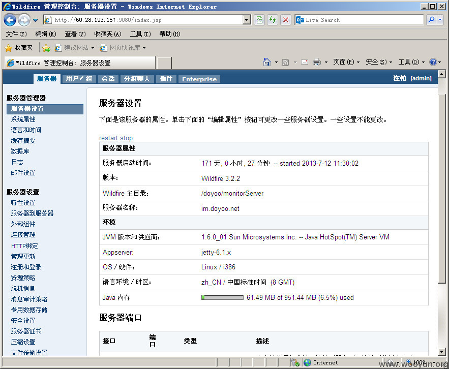
Task: Open the 收藏夹(A) menu
Action: (x=108, y=34)
